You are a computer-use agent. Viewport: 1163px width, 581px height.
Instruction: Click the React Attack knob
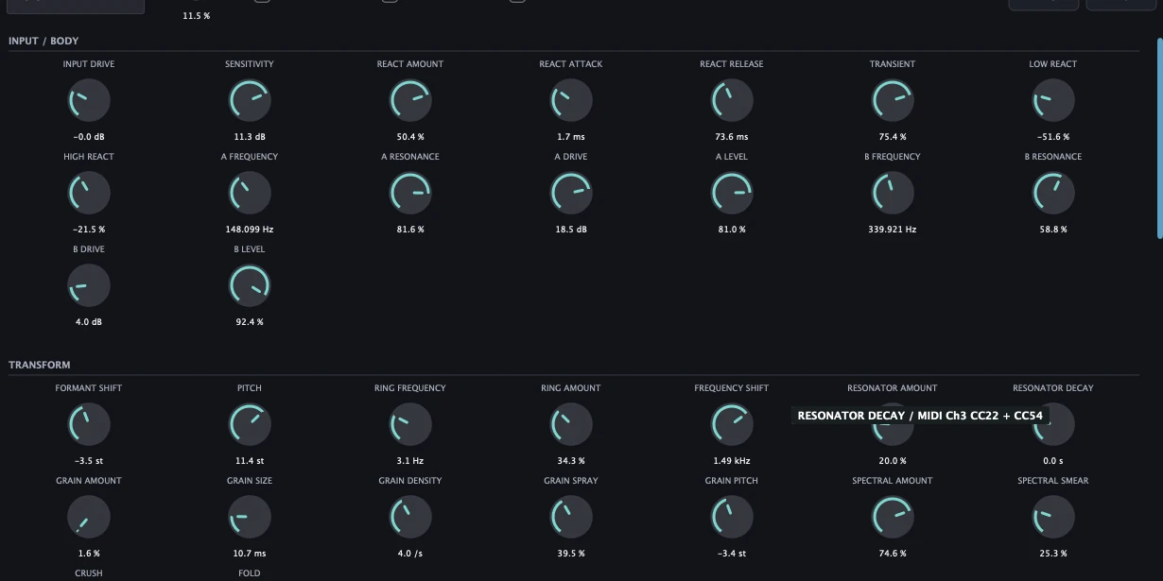(571, 100)
